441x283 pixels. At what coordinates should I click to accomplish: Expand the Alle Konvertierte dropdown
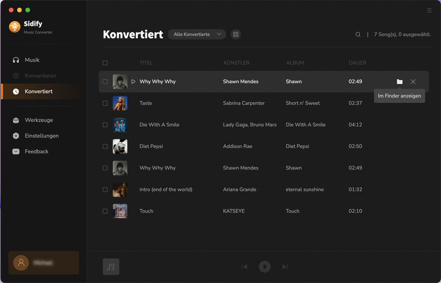(197, 34)
